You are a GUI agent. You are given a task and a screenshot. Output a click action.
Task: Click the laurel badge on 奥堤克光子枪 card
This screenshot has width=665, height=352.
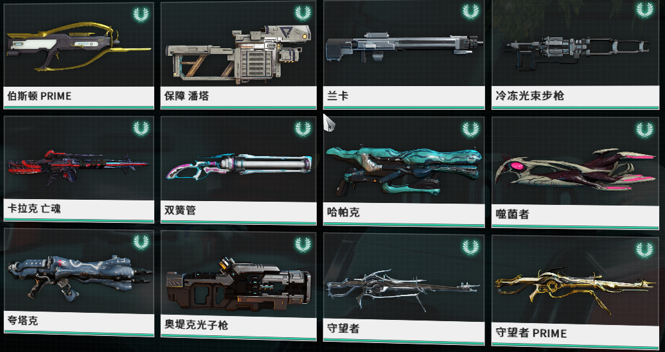(303, 245)
